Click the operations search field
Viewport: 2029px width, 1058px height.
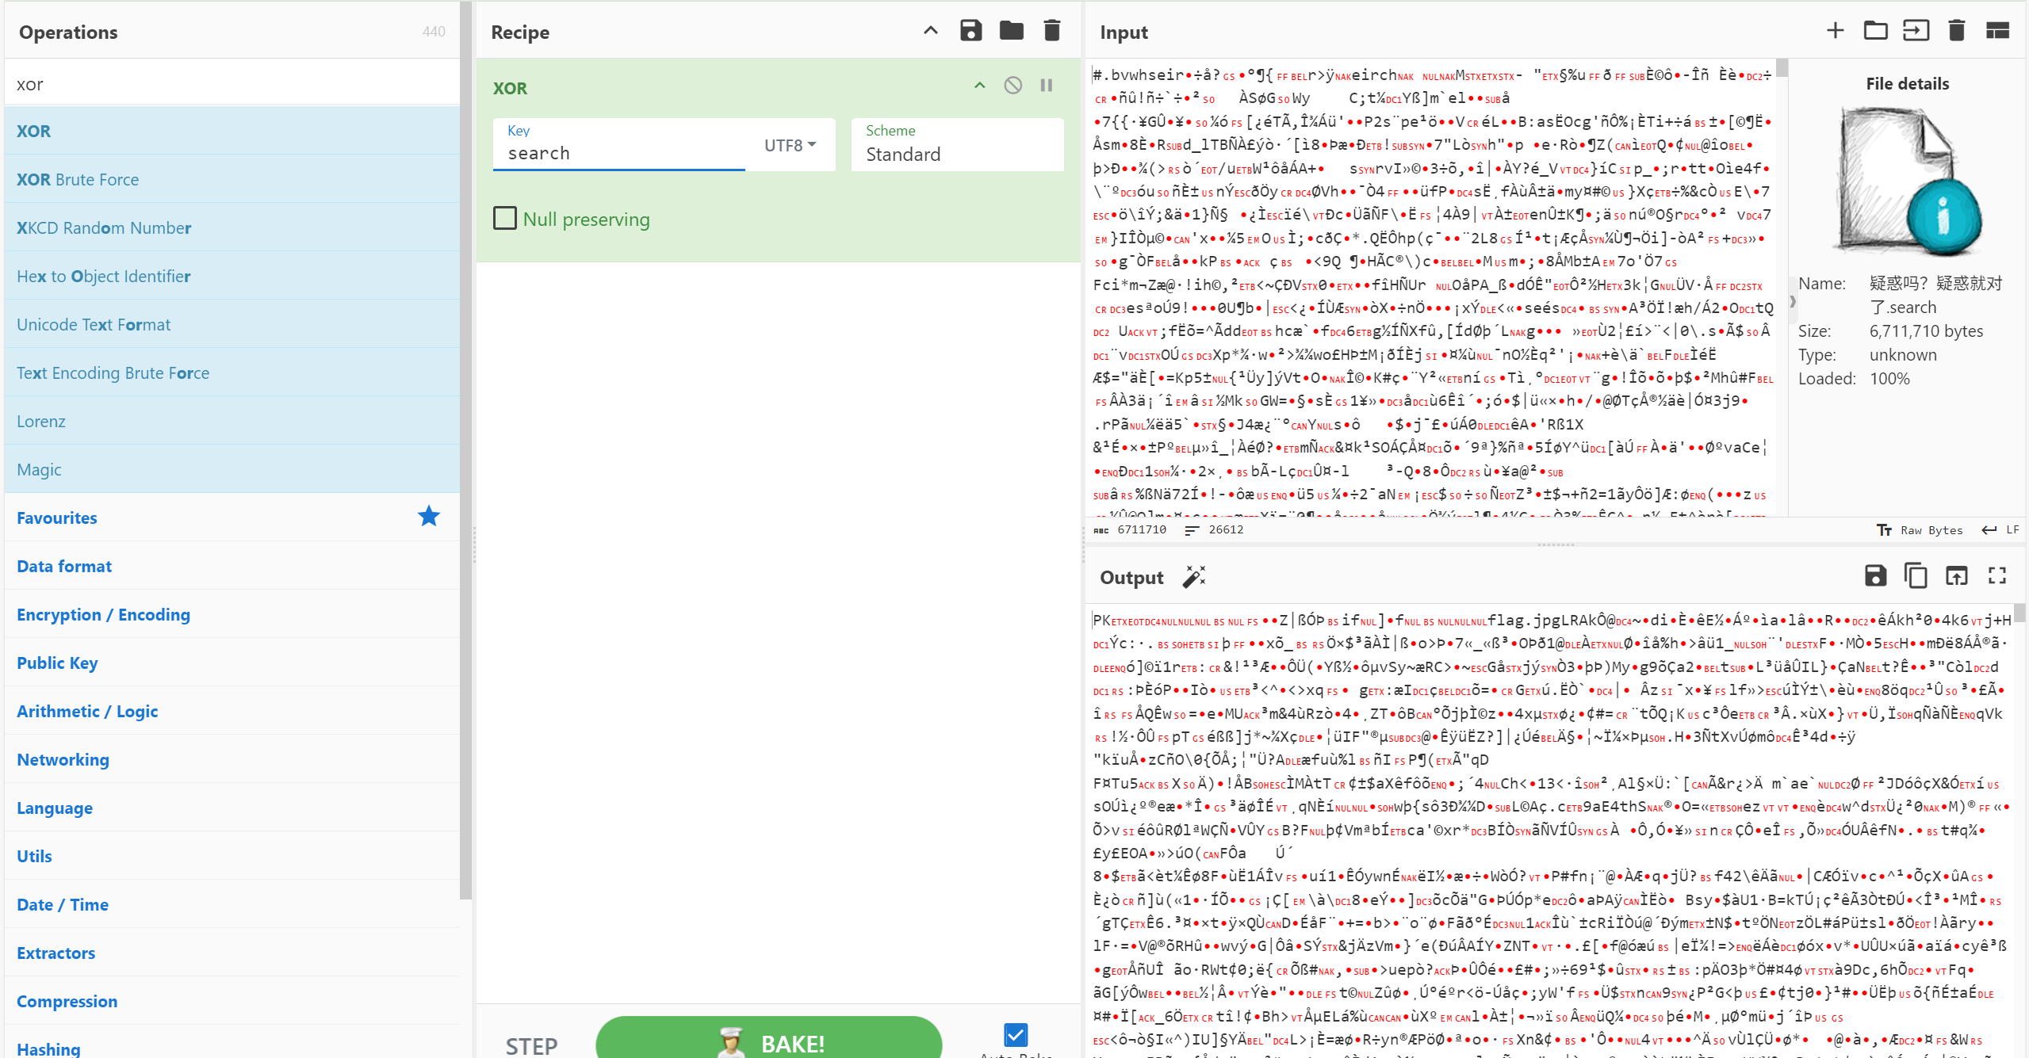(x=232, y=84)
